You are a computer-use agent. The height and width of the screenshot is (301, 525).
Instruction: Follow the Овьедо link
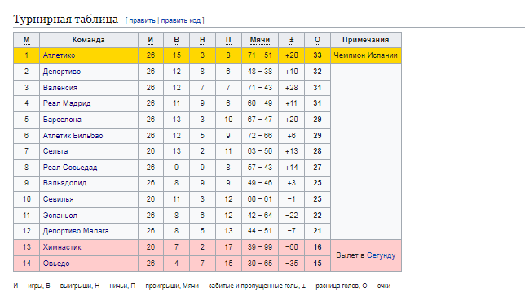(56, 264)
